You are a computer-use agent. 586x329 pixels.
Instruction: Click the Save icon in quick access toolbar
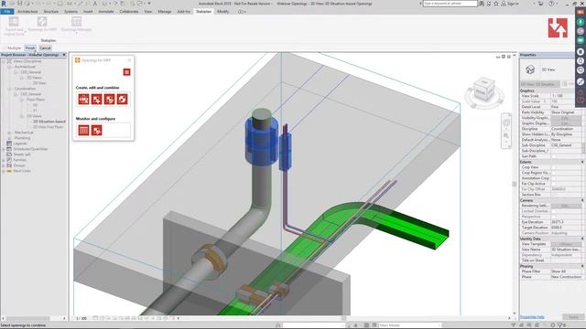tap(19, 4)
